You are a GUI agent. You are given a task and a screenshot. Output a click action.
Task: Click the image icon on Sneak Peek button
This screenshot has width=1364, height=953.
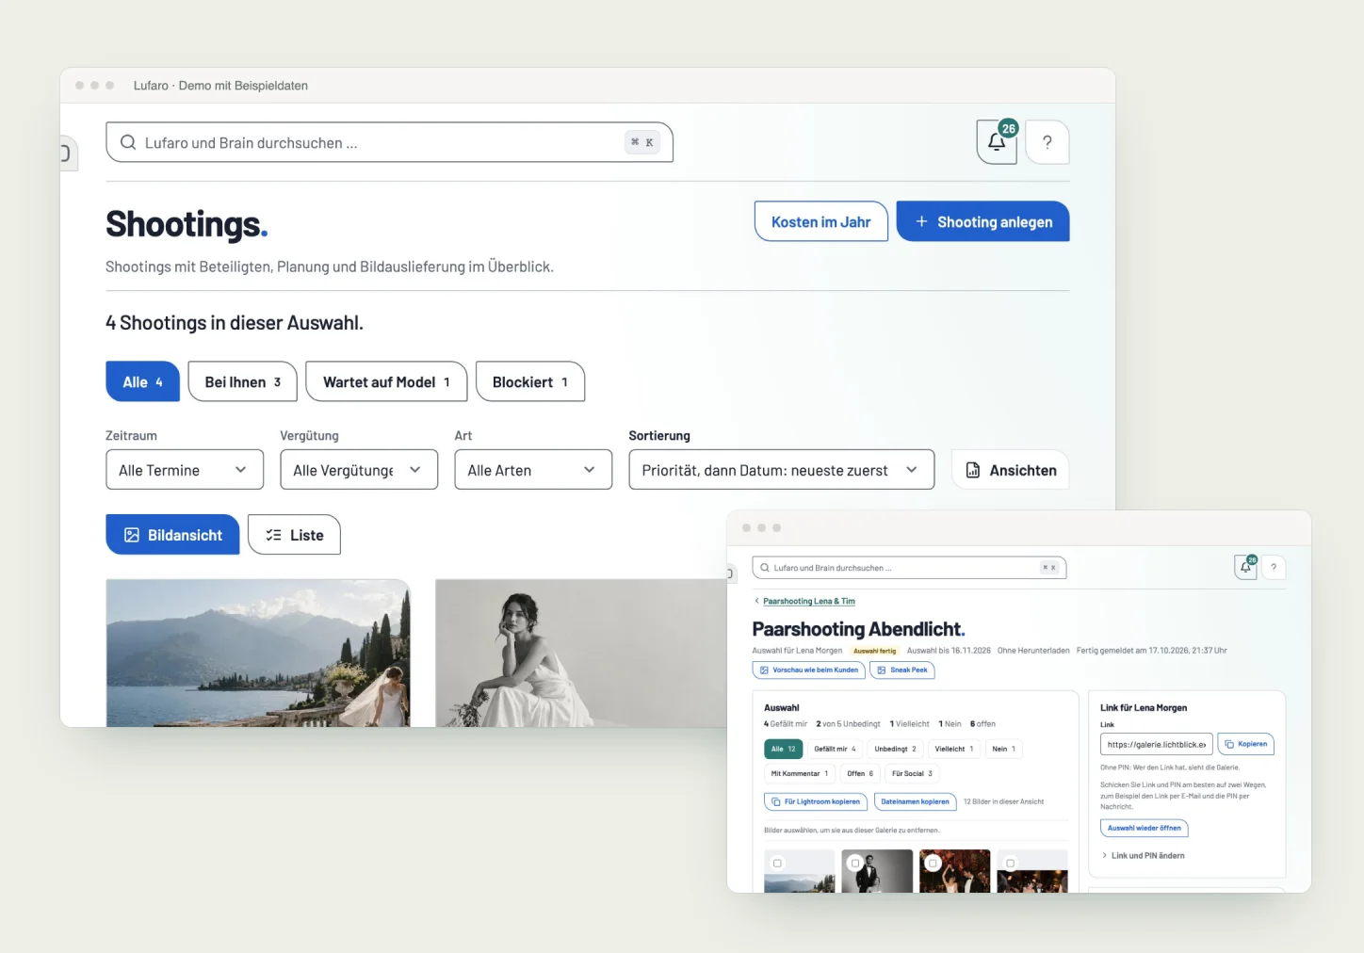881,670
